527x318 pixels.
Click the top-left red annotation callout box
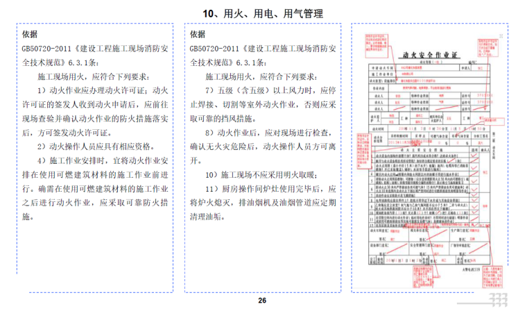(x=374, y=42)
